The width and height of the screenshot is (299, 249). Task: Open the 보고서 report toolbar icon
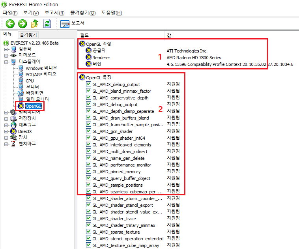pyautogui.click(x=65, y=24)
